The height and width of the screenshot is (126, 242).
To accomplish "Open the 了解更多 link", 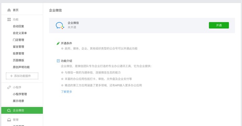I will [67, 92].
